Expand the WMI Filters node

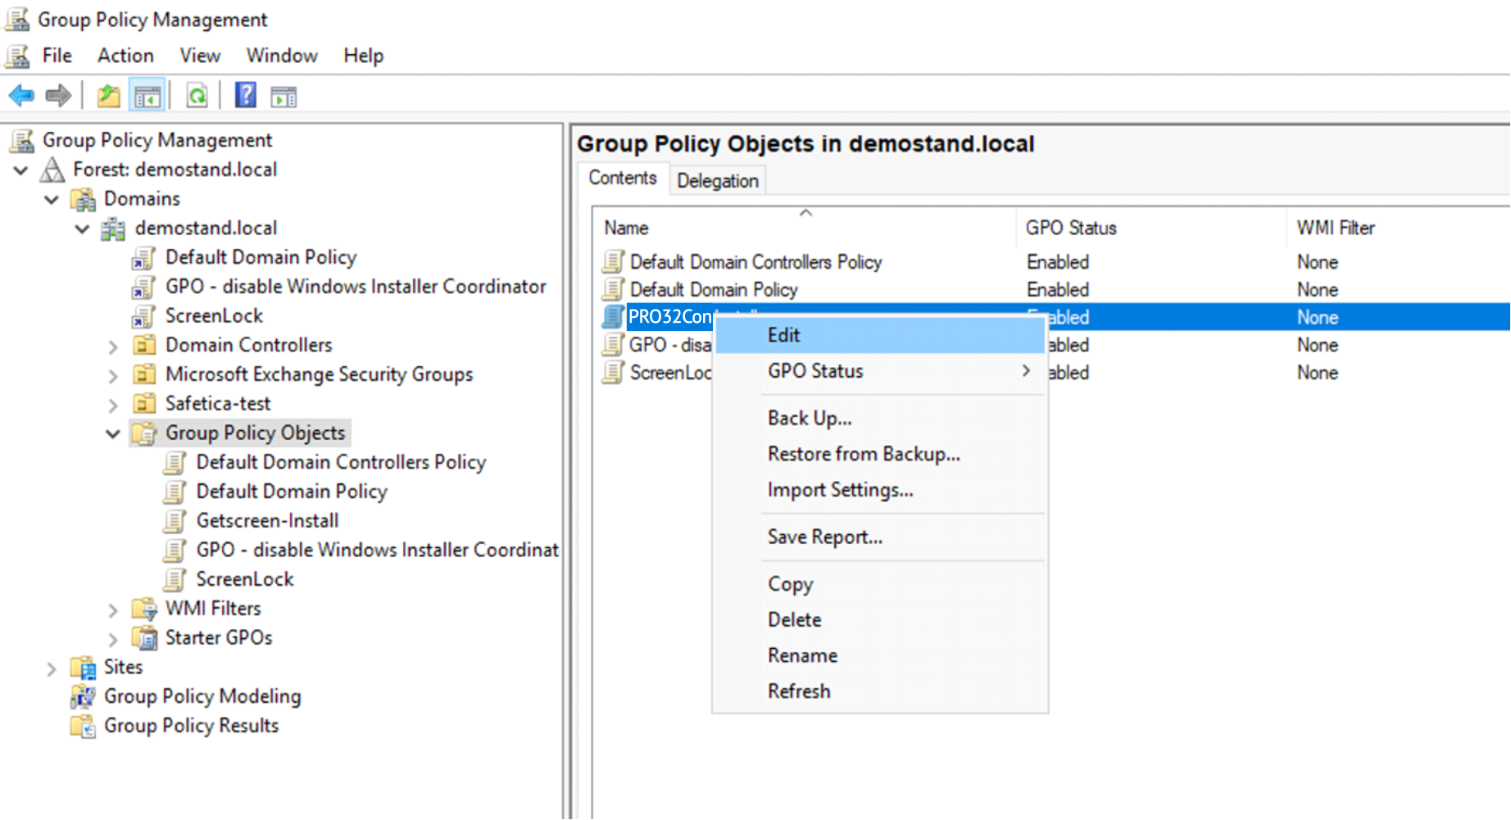(x=113, y=609)
